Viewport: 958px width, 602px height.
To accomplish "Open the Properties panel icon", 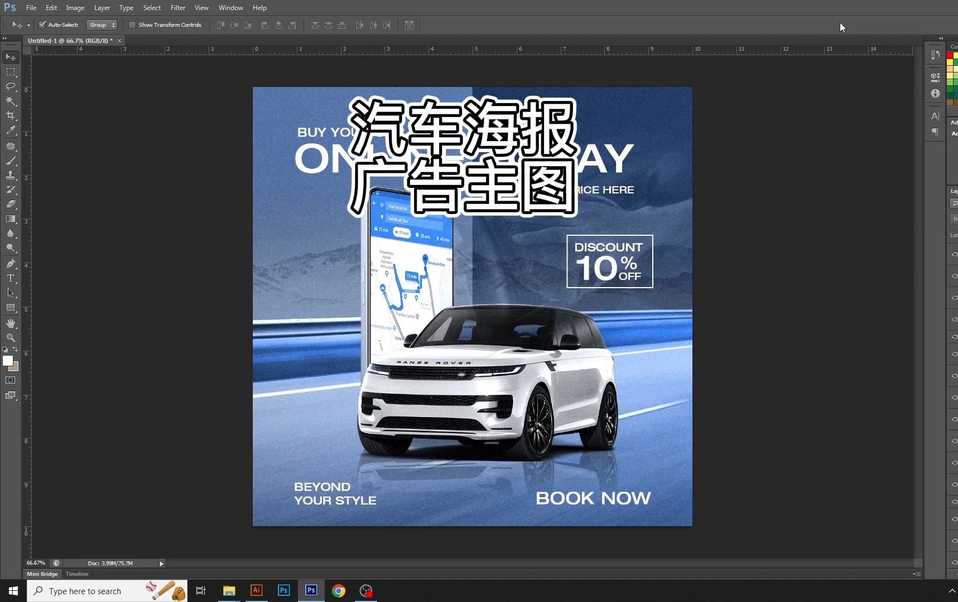I will [x=936, y=77].
